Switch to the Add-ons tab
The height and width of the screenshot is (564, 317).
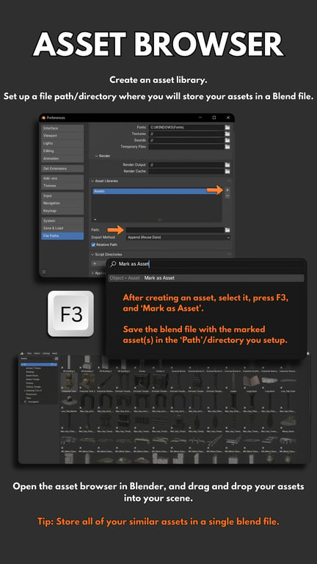(62, 178)
